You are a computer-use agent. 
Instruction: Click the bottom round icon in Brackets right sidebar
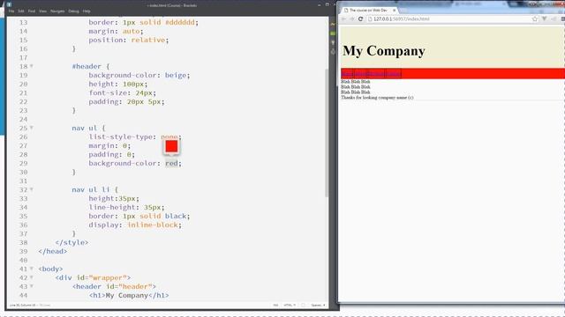coord(333,52)
